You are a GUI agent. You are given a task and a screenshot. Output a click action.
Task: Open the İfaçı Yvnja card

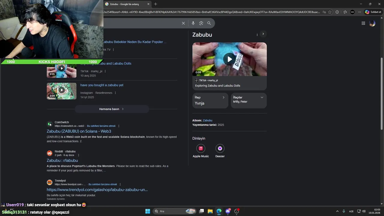[x=210, y=100]
